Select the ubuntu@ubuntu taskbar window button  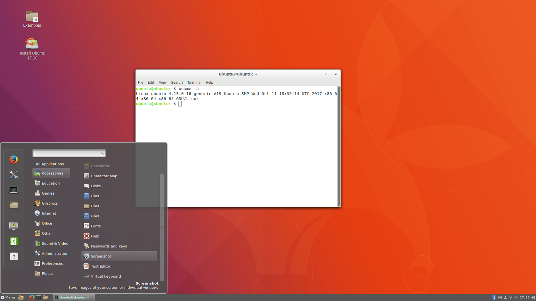coord(74,297)
